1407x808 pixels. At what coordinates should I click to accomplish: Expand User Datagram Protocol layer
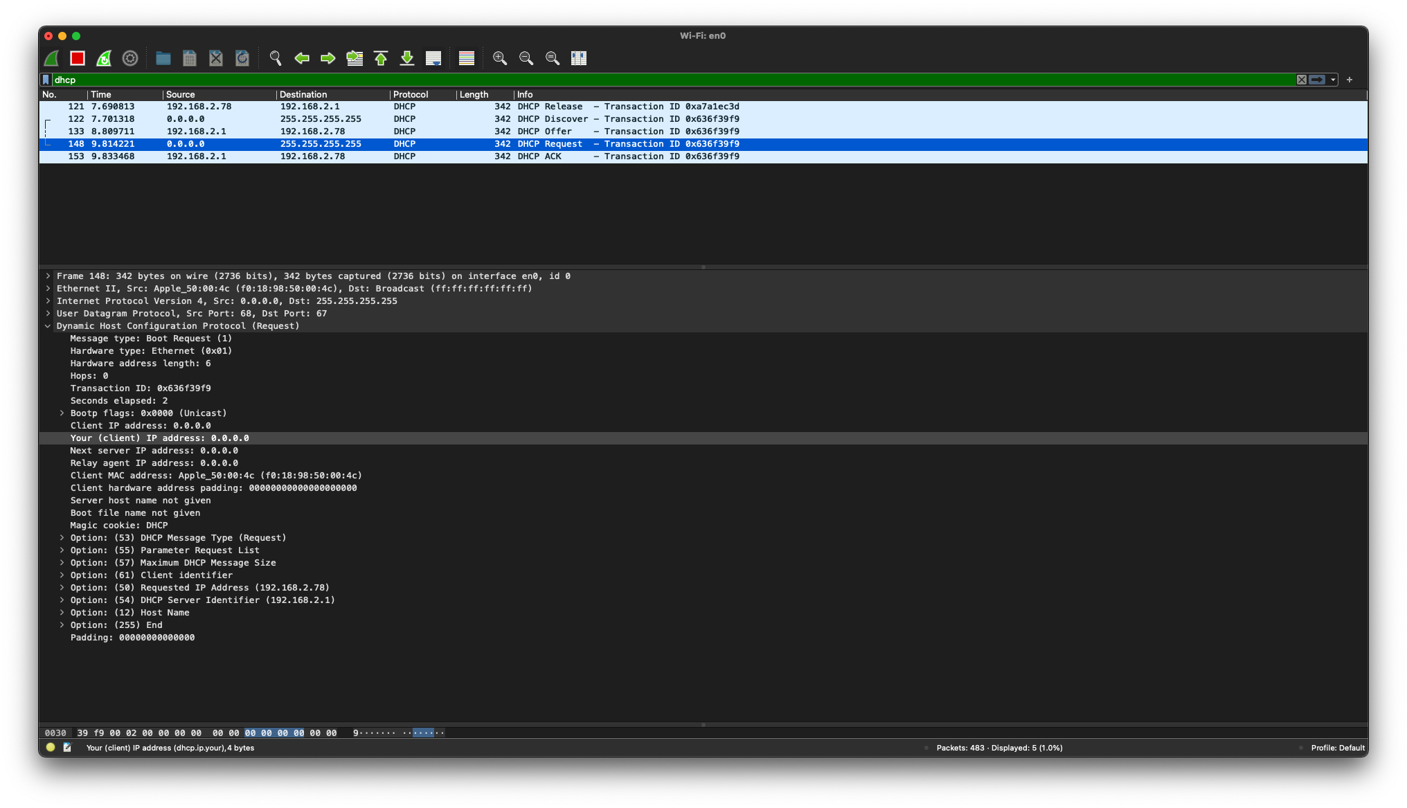point(48,314)
